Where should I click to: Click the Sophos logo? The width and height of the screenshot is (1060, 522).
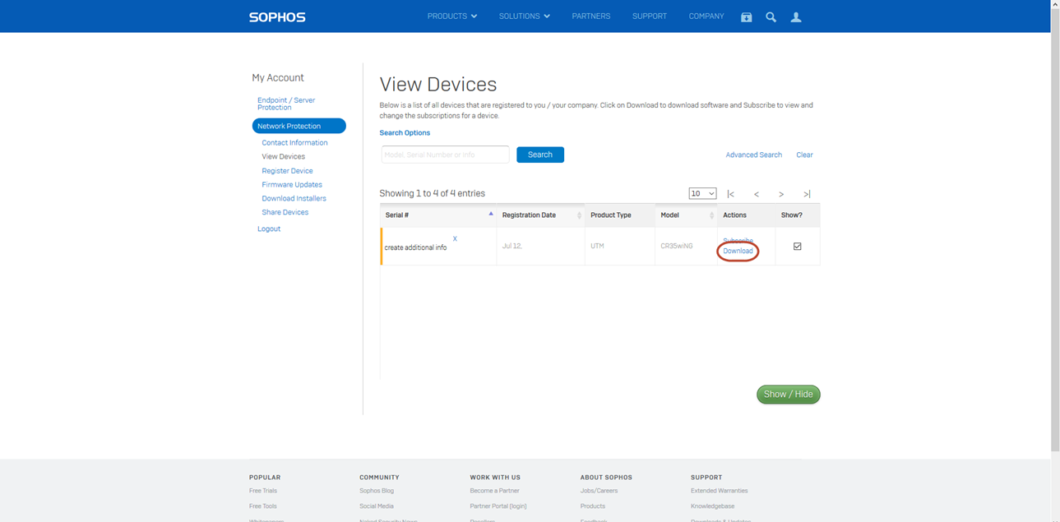coord(277,16)
